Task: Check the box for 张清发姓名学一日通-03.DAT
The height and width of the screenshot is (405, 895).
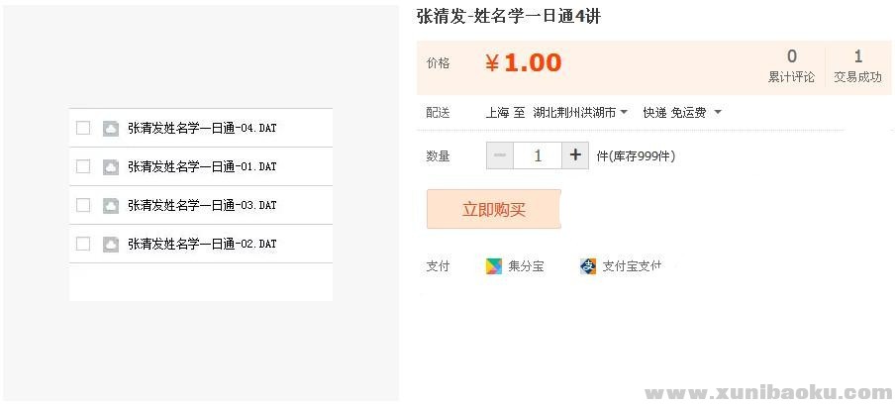Action: click(x=83, y=205)
